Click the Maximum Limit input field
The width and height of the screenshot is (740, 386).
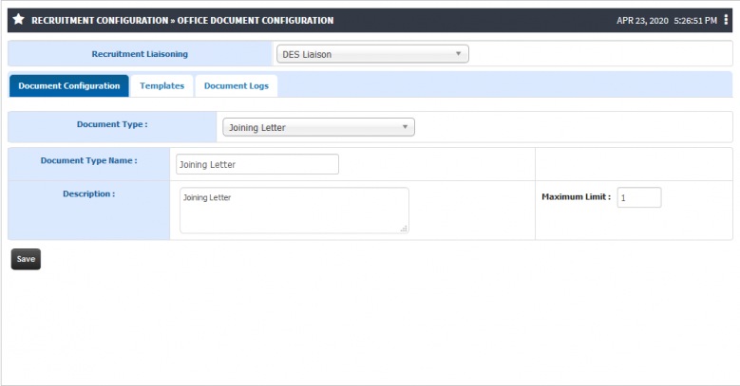pyautogui.click(x=639, y=197)
